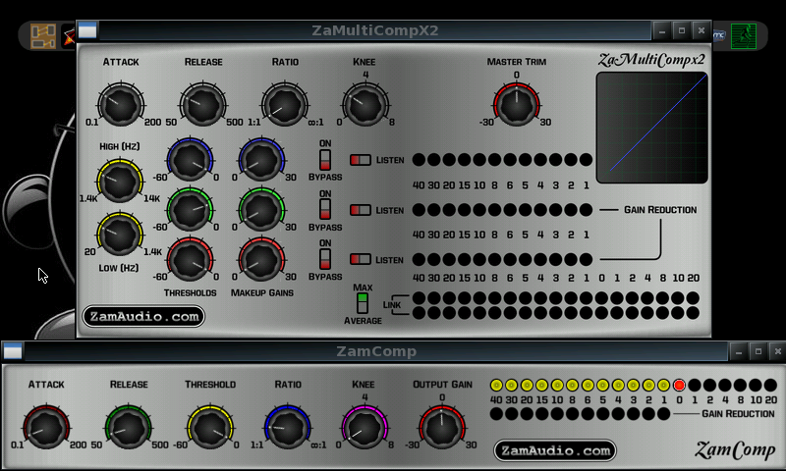The width and height of the screenshot is (786, 471).
Task: Enable Listen on the bottom band
Action: (x=361, y=259)
